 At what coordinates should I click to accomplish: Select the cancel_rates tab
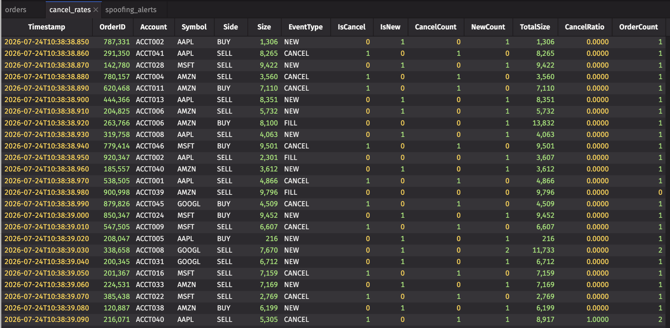70,9
